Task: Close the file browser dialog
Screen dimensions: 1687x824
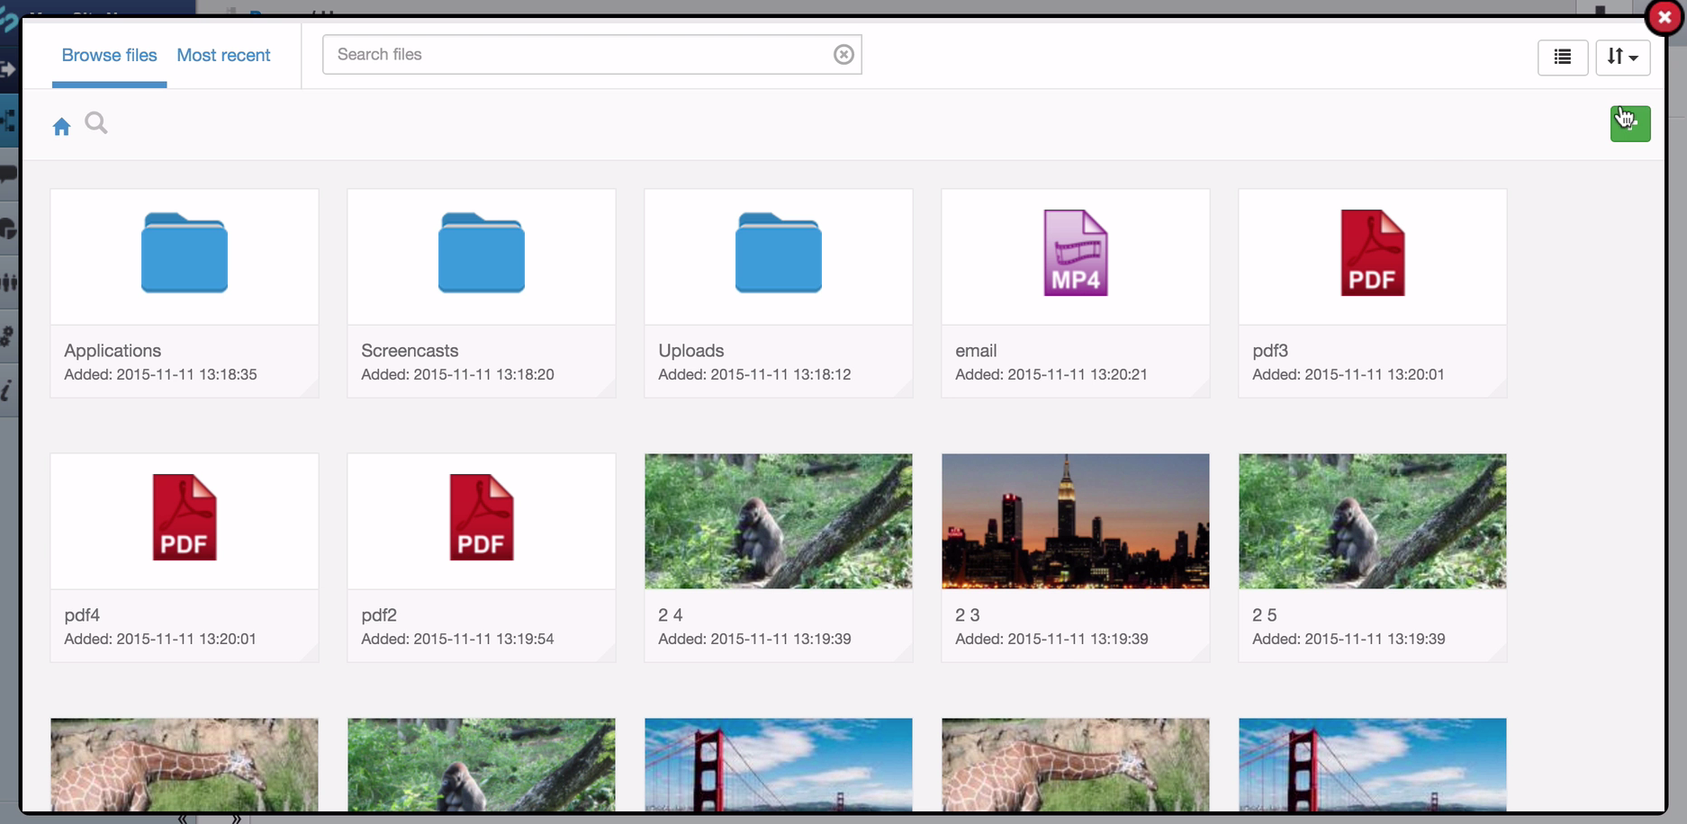Action: click(x=1664, y=17)
